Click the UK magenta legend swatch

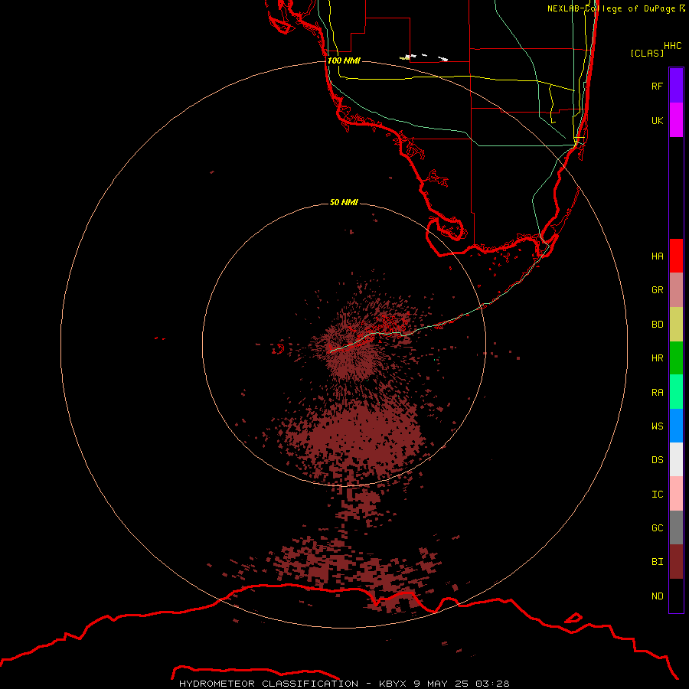(676, 120)
